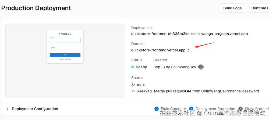Click the username field in the preview
Screen dimensions: 269x120
click(x=65, y=40)
